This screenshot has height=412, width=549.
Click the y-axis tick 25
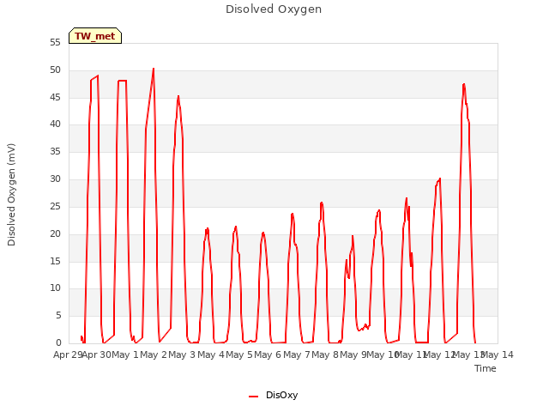(x=55, y=207)
